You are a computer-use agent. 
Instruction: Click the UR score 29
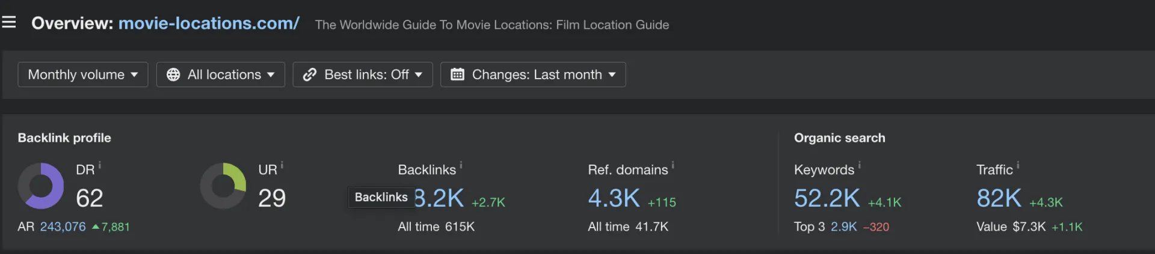(272, 198)
